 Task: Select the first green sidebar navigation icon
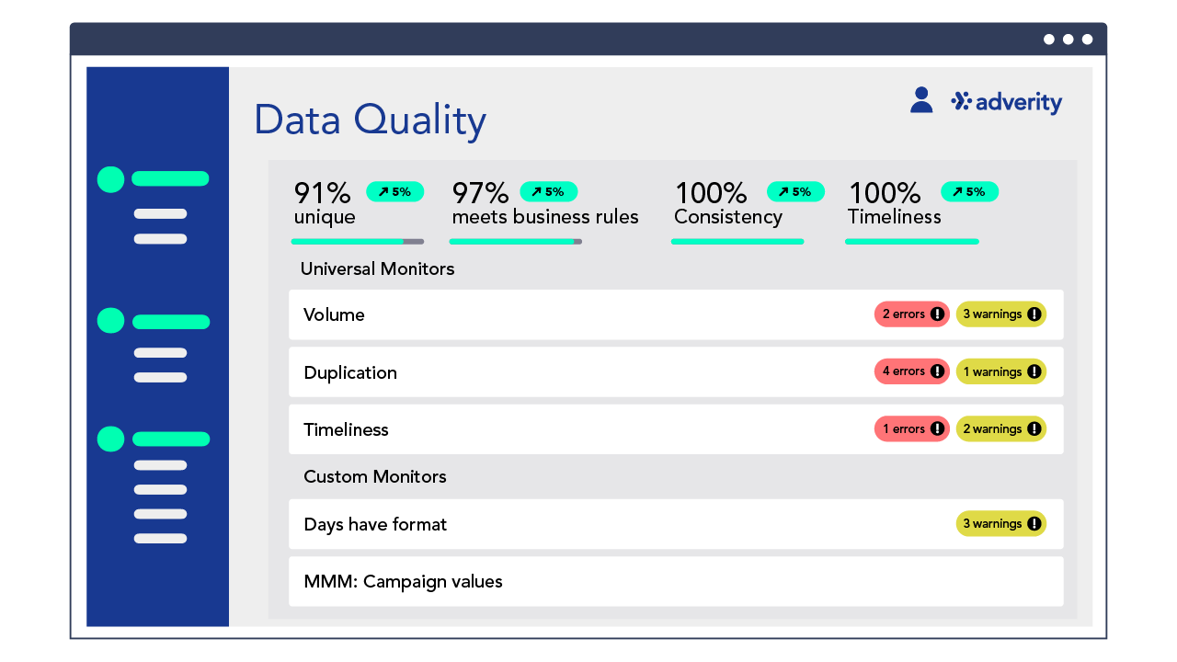(109, 178)
